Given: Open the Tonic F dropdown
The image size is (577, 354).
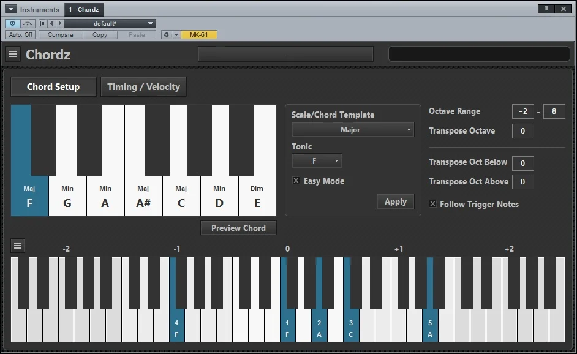Looking at the screenshot, I should click(x=317, y=161).
